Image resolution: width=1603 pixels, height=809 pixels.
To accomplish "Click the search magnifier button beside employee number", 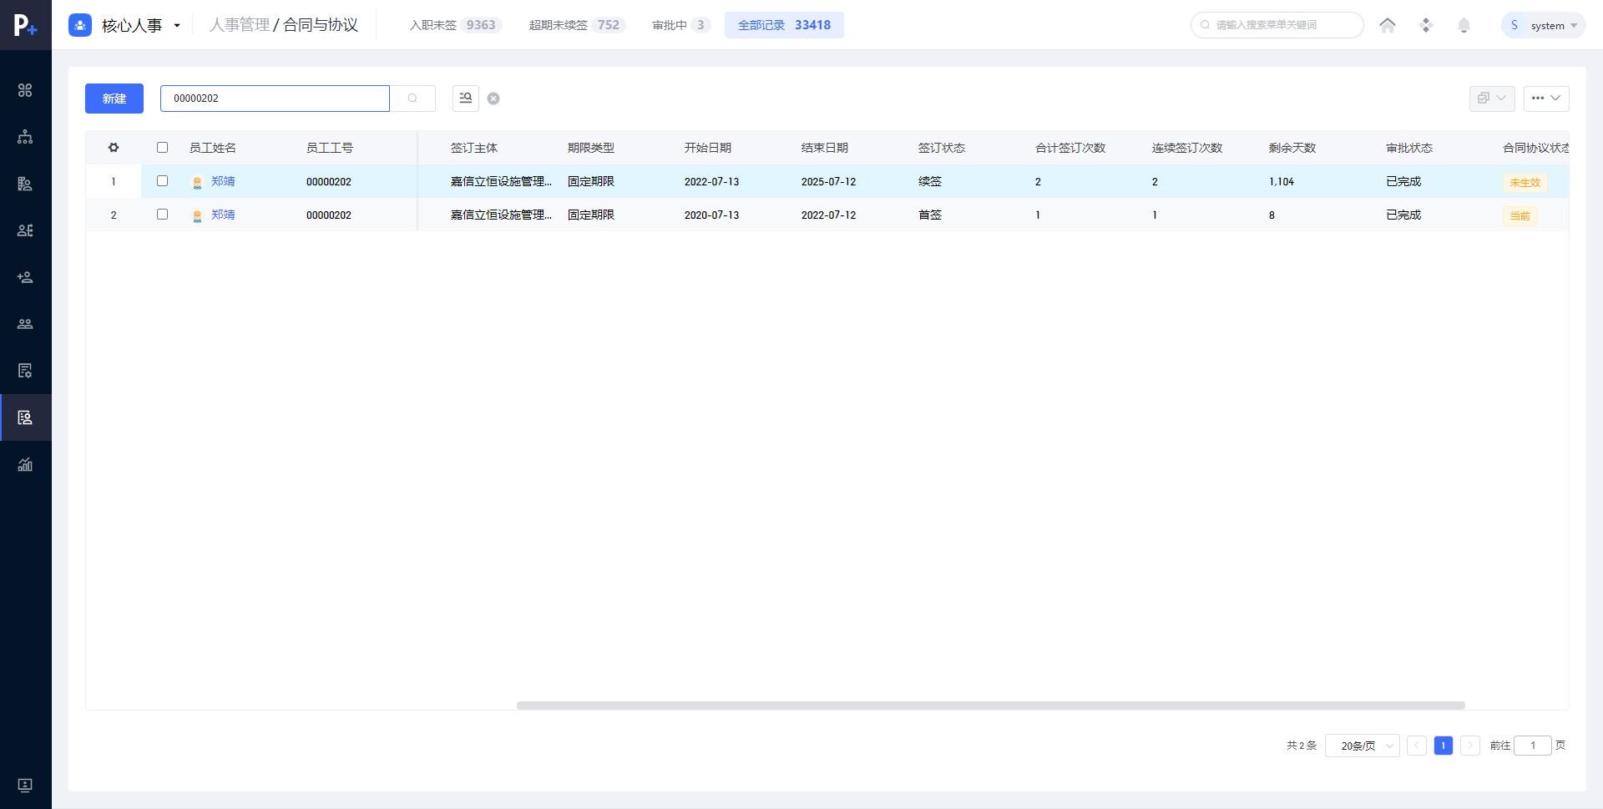I will tap(412, 99).
